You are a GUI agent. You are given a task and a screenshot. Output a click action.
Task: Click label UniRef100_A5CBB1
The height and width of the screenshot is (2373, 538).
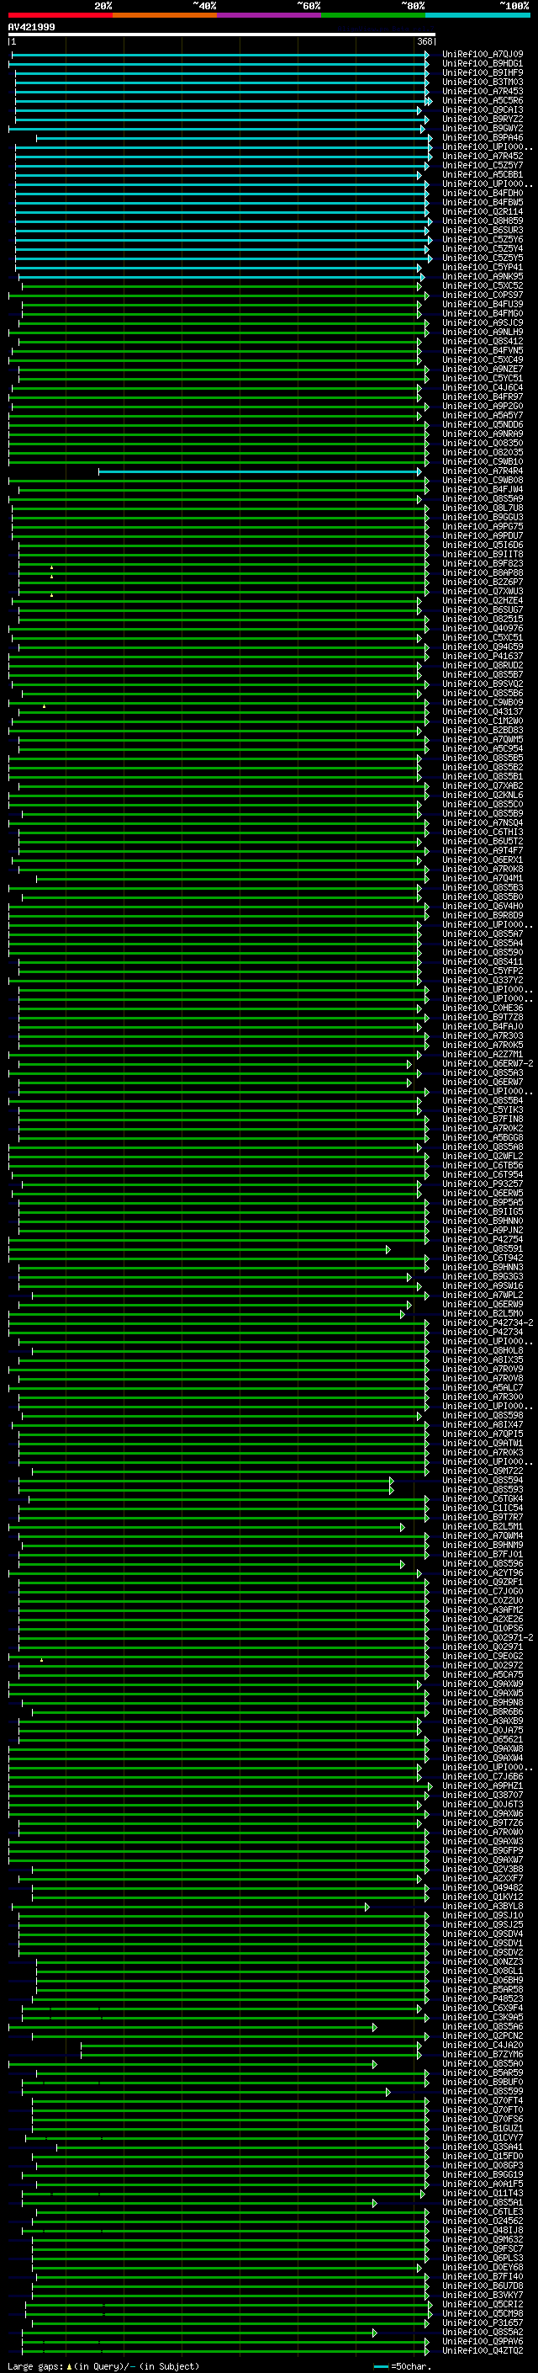tap(482, 175)
